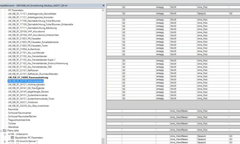This screenshot has height=144, width=240.
Task: Select LW_ISB_SF_17111_Dachabdichtung_Bekiesung
Action: coord(32,28)
